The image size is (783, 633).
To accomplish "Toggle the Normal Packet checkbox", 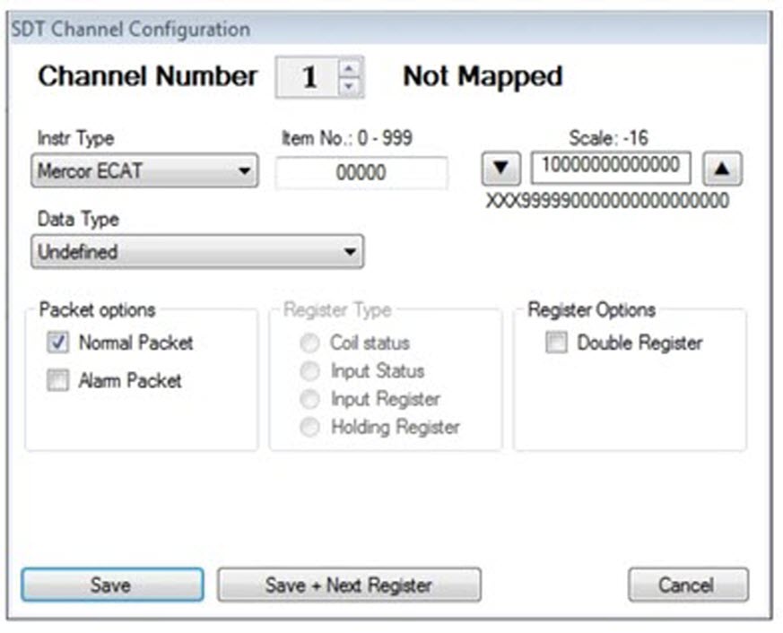I will 58,343.
